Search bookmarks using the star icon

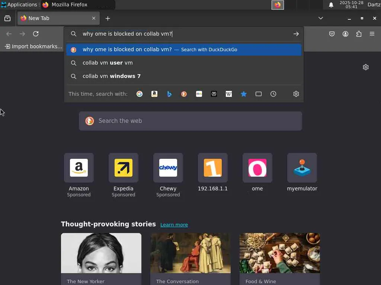tap(244, 94)
